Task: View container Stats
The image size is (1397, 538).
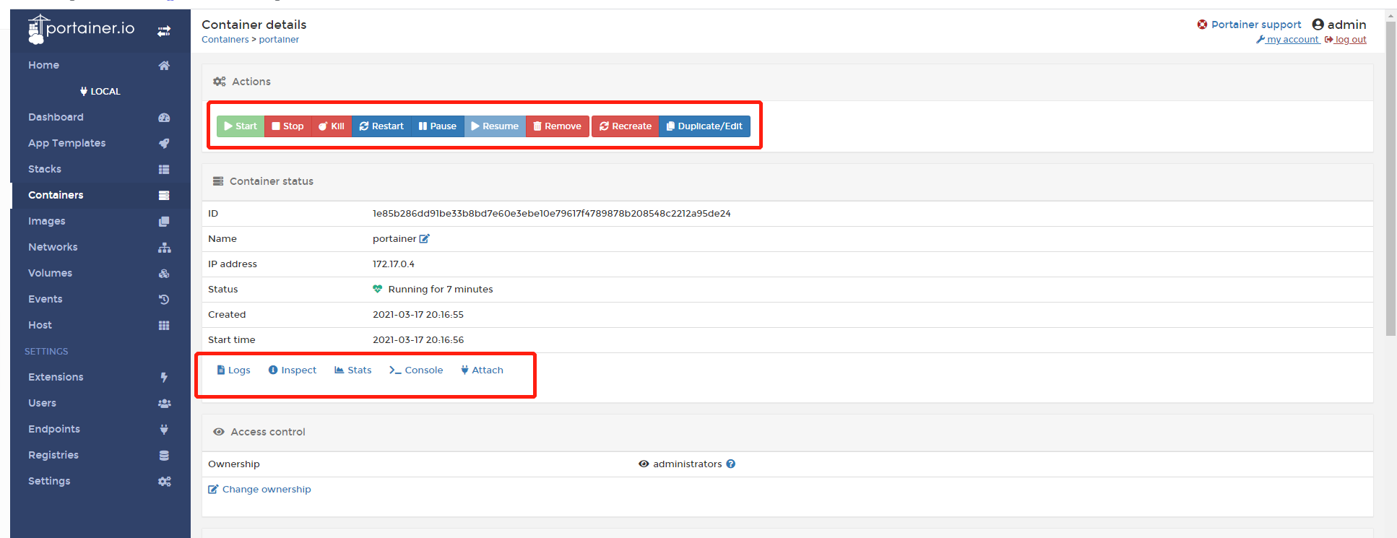Action: tap(353, 370)
